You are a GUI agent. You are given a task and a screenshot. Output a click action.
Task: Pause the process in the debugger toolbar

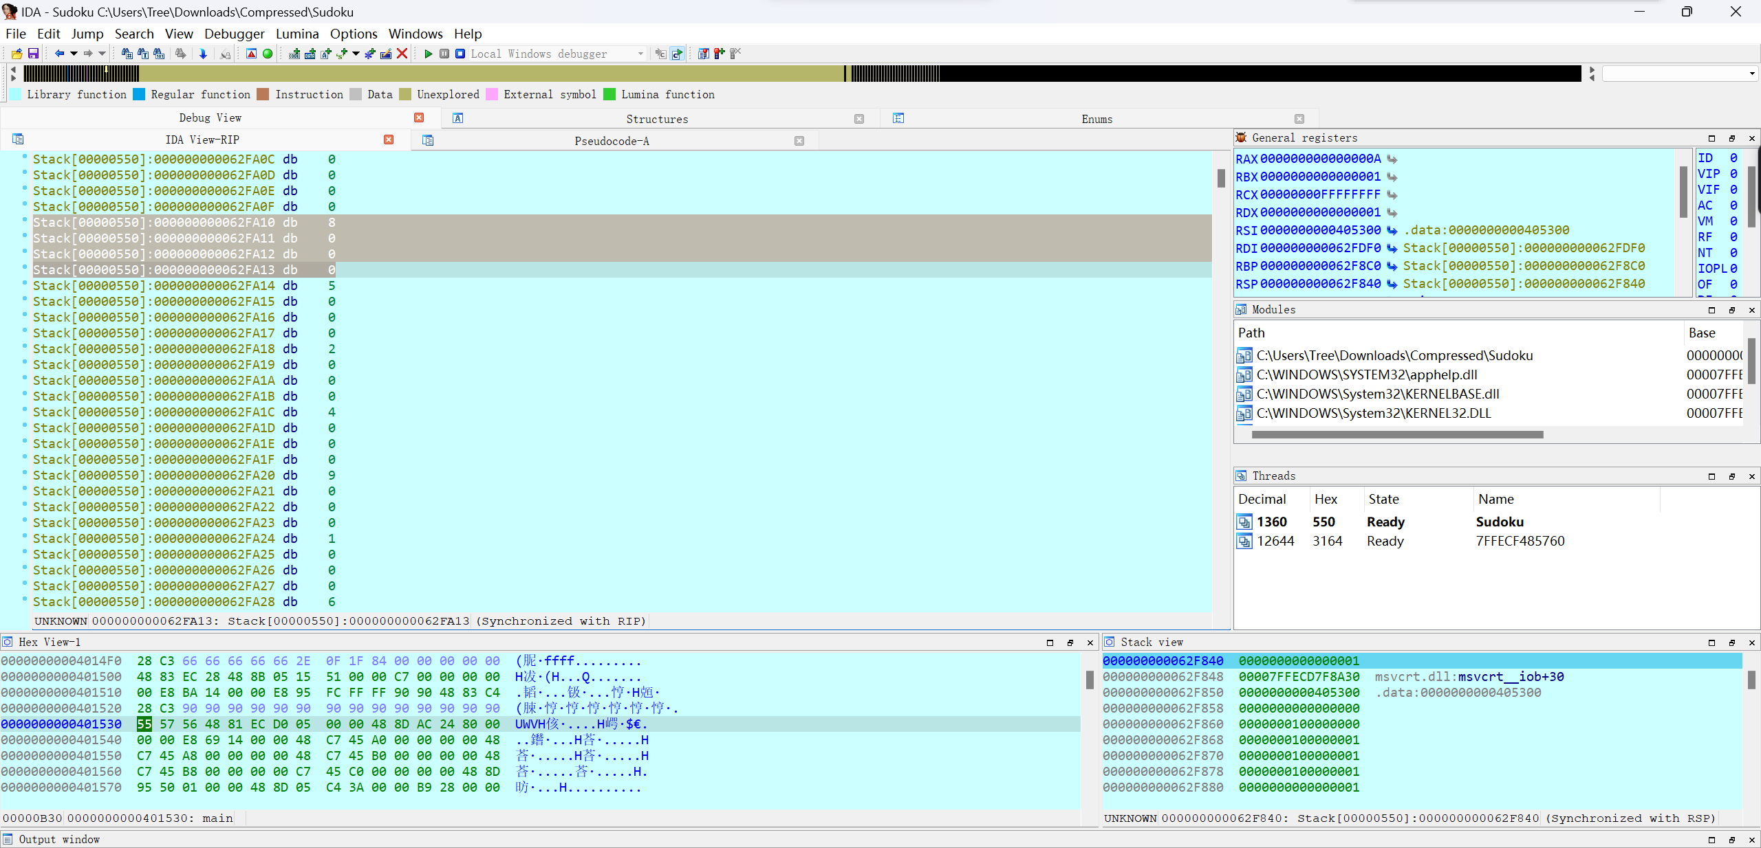(x=444, y=54)
